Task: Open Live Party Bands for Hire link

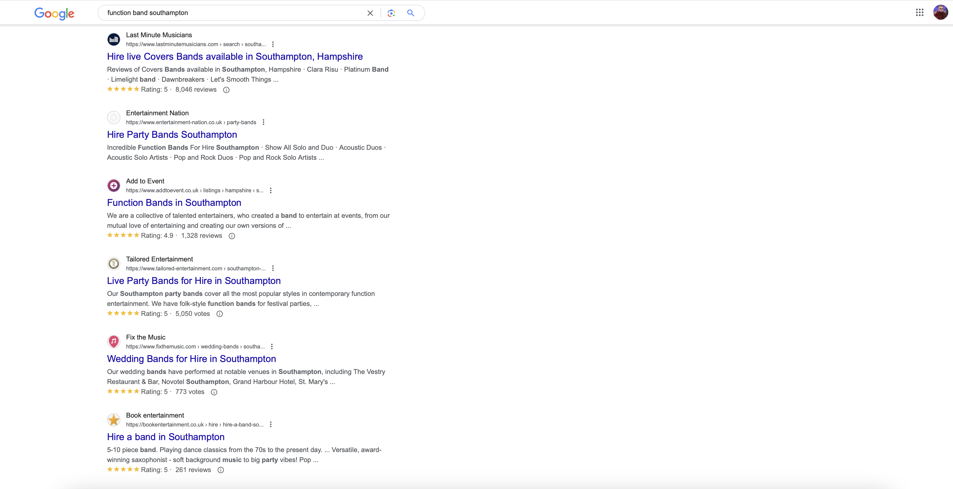Action: pyautogui.click(x=194, y=281)
